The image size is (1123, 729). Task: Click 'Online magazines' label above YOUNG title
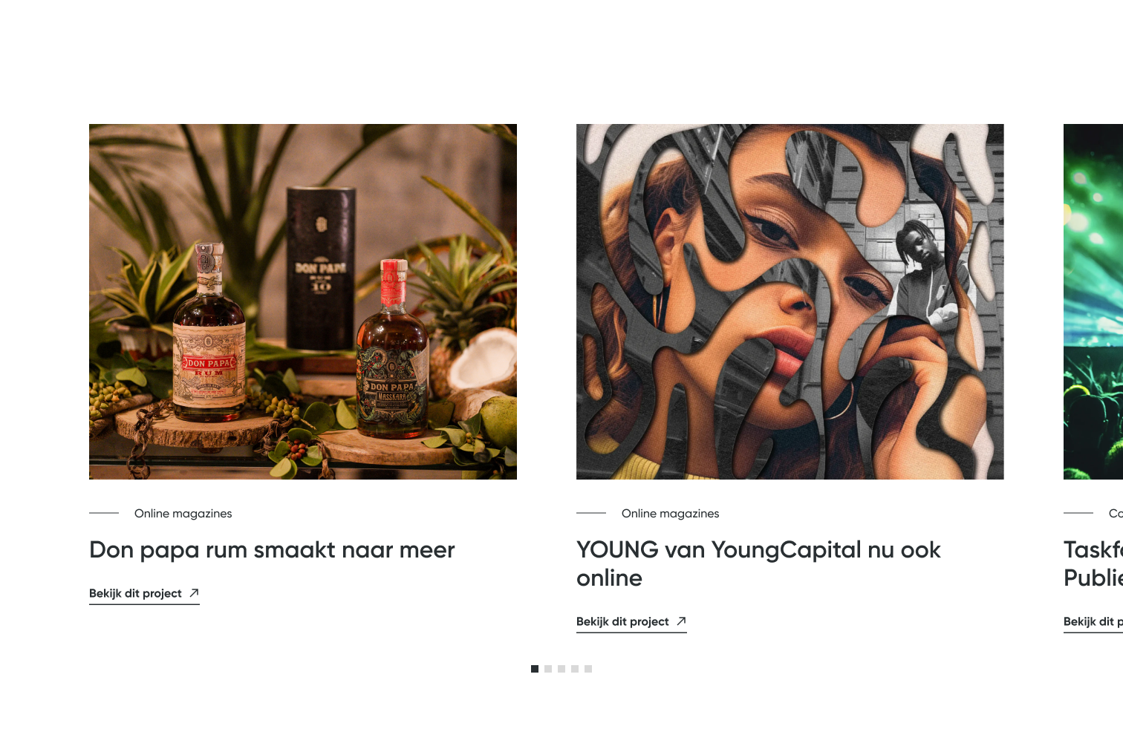pos(670,514)
